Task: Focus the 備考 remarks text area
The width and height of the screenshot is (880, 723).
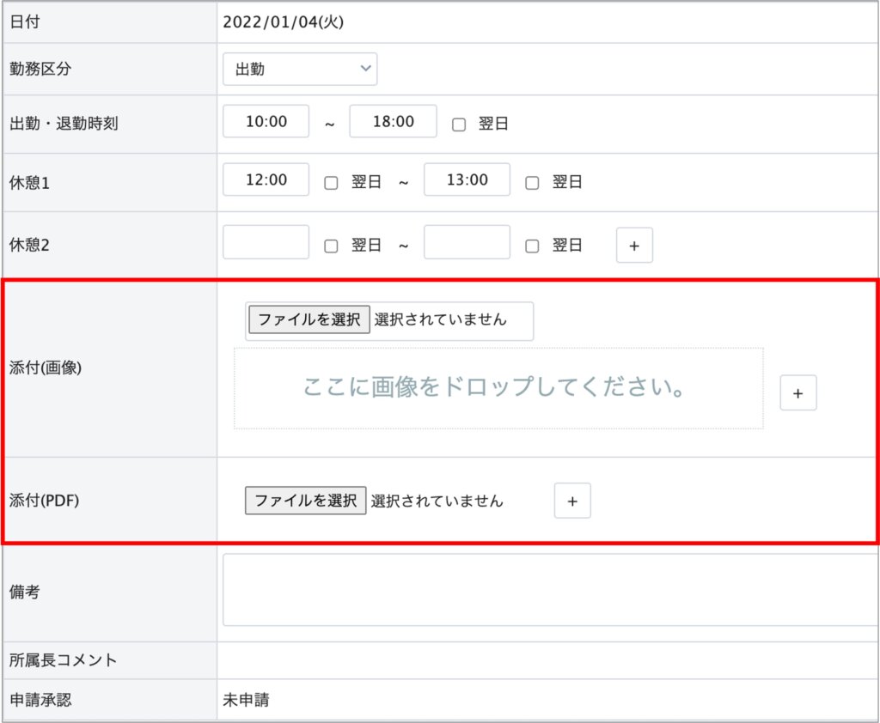Action: (548, 590)
